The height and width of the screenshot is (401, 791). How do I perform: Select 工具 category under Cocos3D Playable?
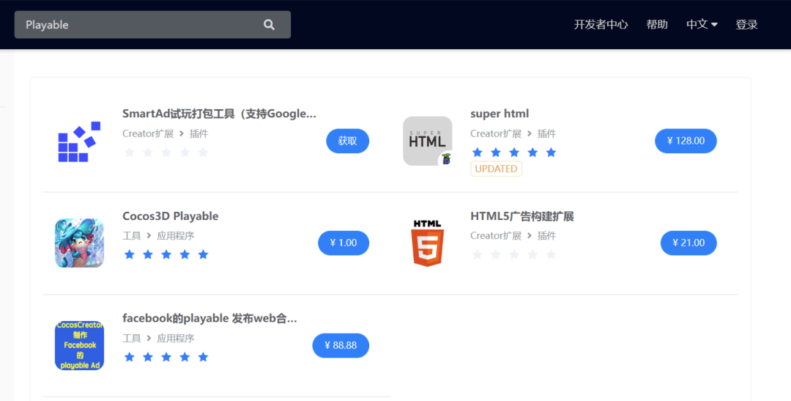[132, 236]
